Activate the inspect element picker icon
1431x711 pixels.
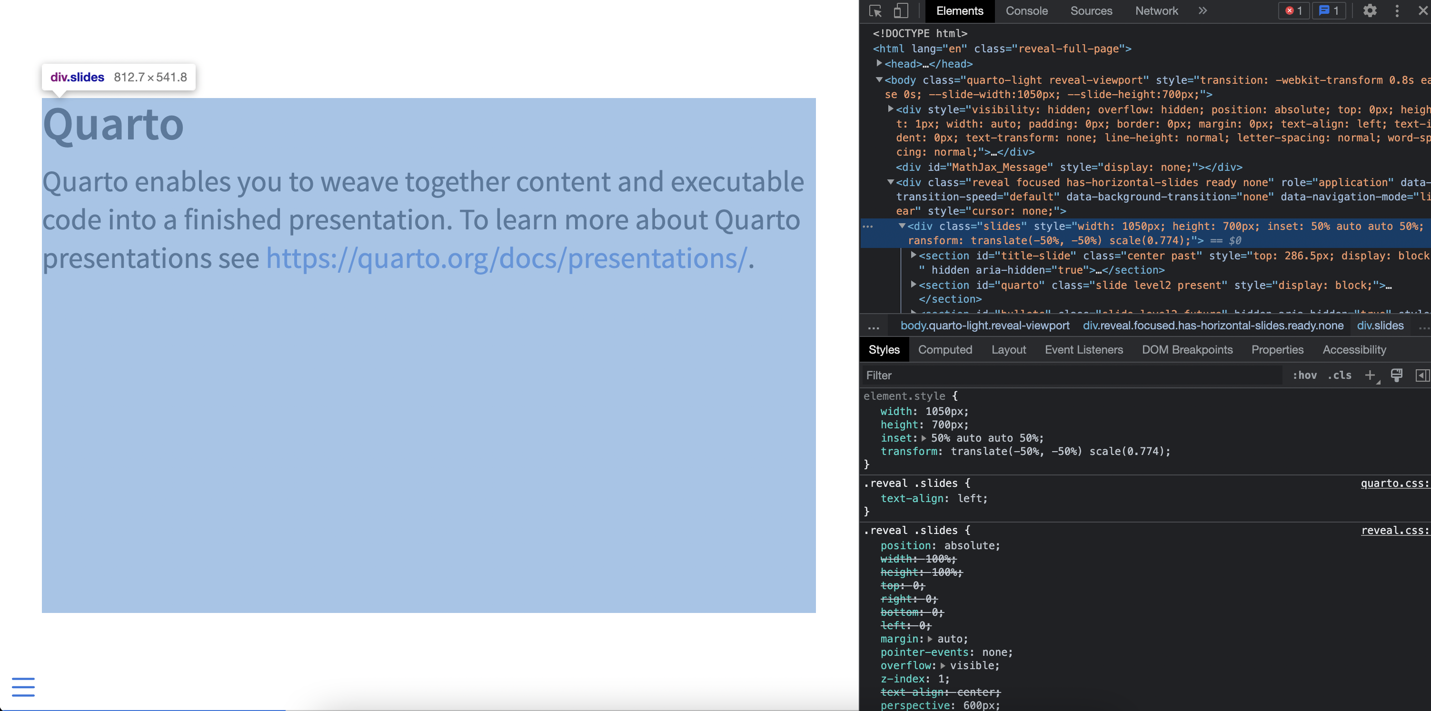pyautogui.click(x=875, y=11)
